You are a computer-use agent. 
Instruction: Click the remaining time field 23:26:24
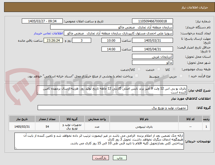(x=53, y=40)
